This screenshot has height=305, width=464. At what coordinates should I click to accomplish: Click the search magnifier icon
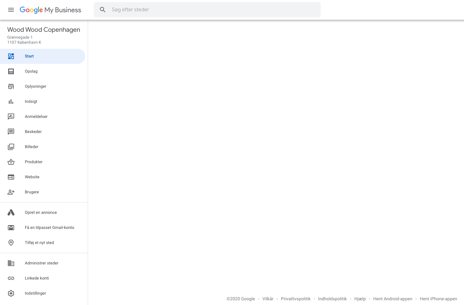tap(103, 10)
